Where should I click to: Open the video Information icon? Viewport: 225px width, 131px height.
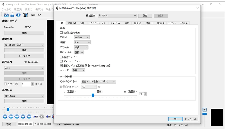18,14
